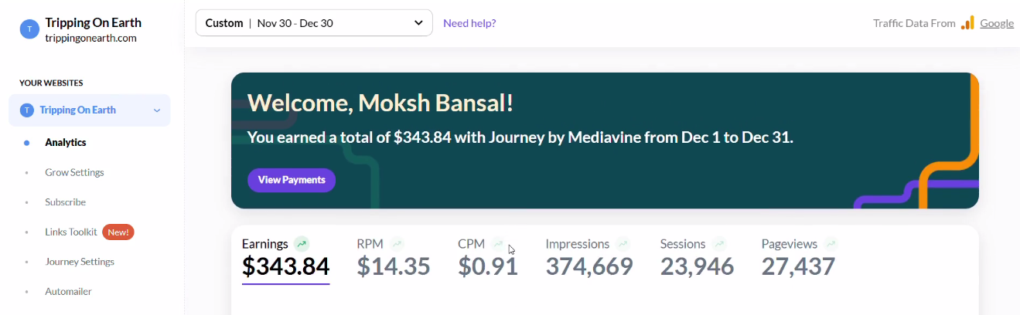Collapse the Tripping On Earth website chevron
The width and height of the screenshot is (1020, 315).
coord(157,110)
